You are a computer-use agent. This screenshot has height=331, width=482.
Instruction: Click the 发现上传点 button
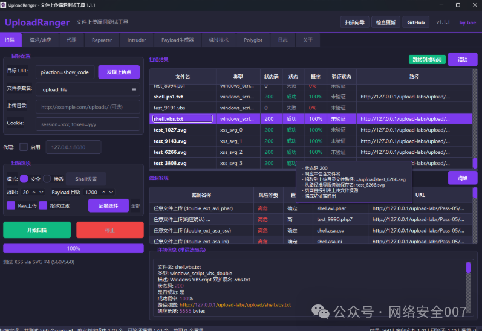coord(119,72)
